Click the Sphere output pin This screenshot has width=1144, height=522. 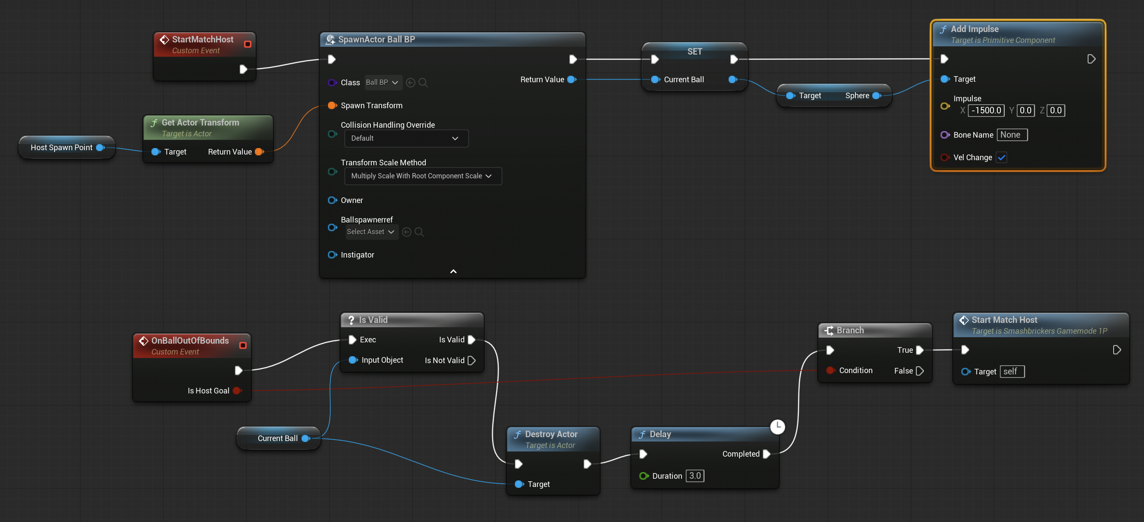pyautogui.click(x=877, y=96)
